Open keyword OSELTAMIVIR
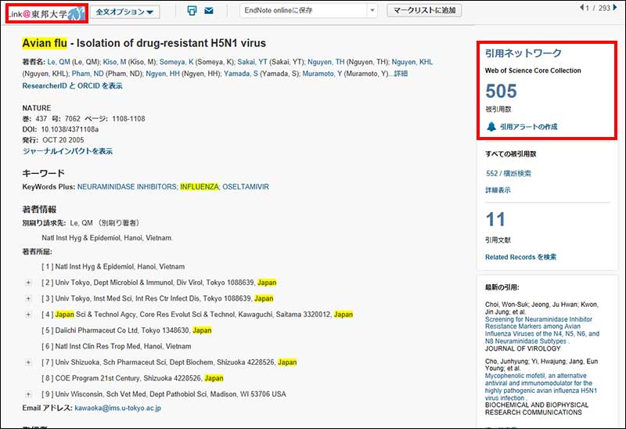The width and height of the screenshot is (626, 429). coord(246,186)
